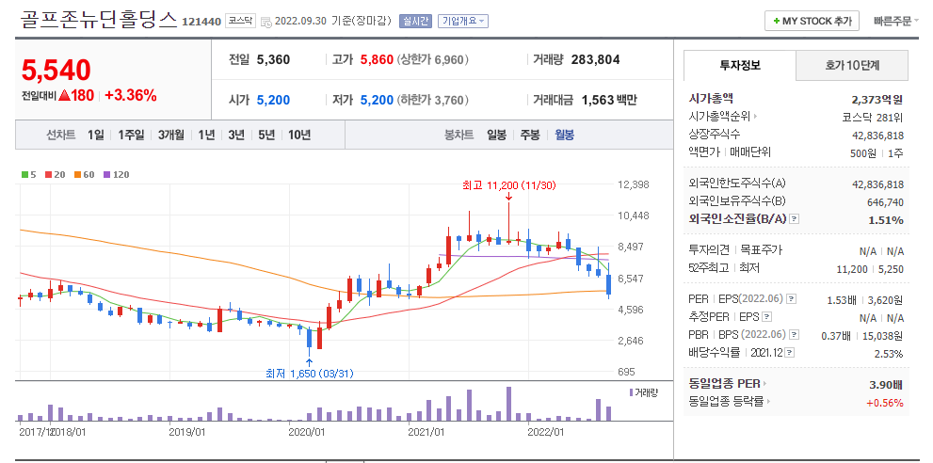933x463 pixels.
Task: Click the arrow icon beside 동일업종 PER
Action: click(765, 384)
